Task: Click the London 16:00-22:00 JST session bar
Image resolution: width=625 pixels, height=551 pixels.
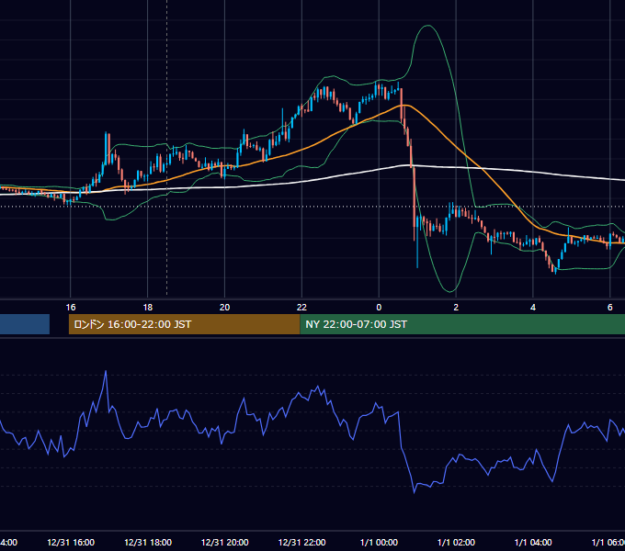Action: [184, 324]
